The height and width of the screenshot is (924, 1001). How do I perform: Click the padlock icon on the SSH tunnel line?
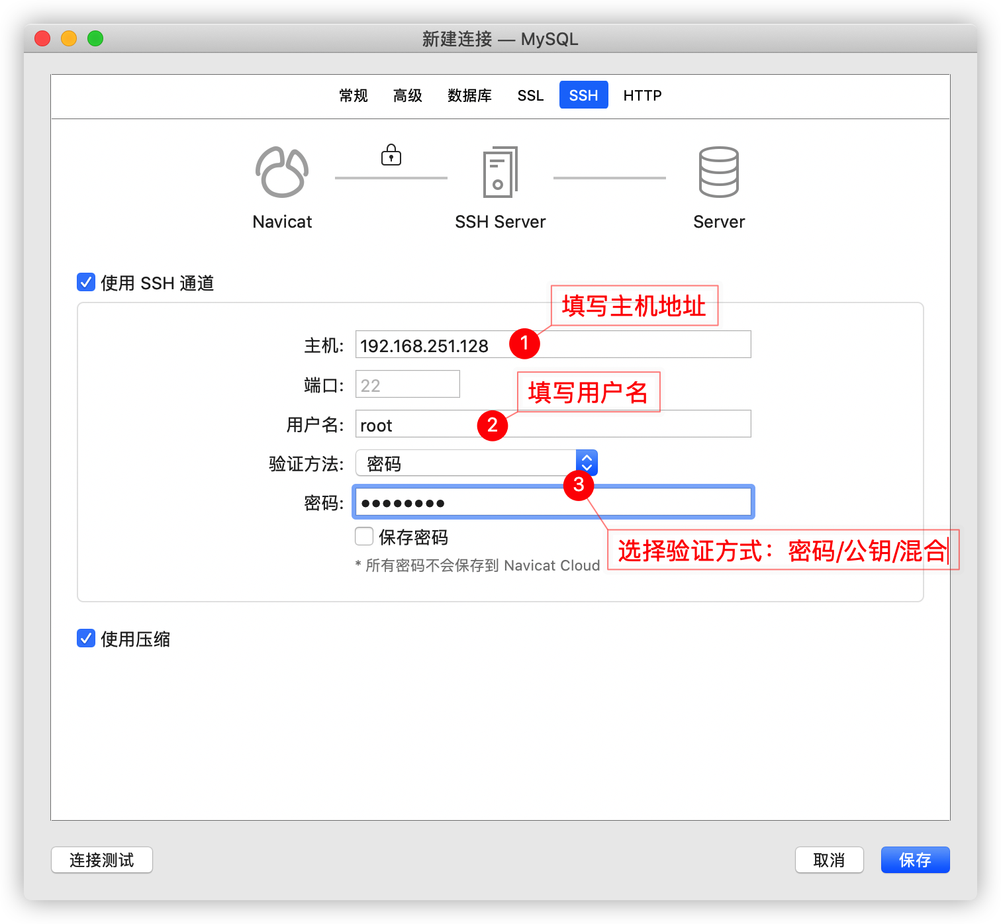point(391,155)
